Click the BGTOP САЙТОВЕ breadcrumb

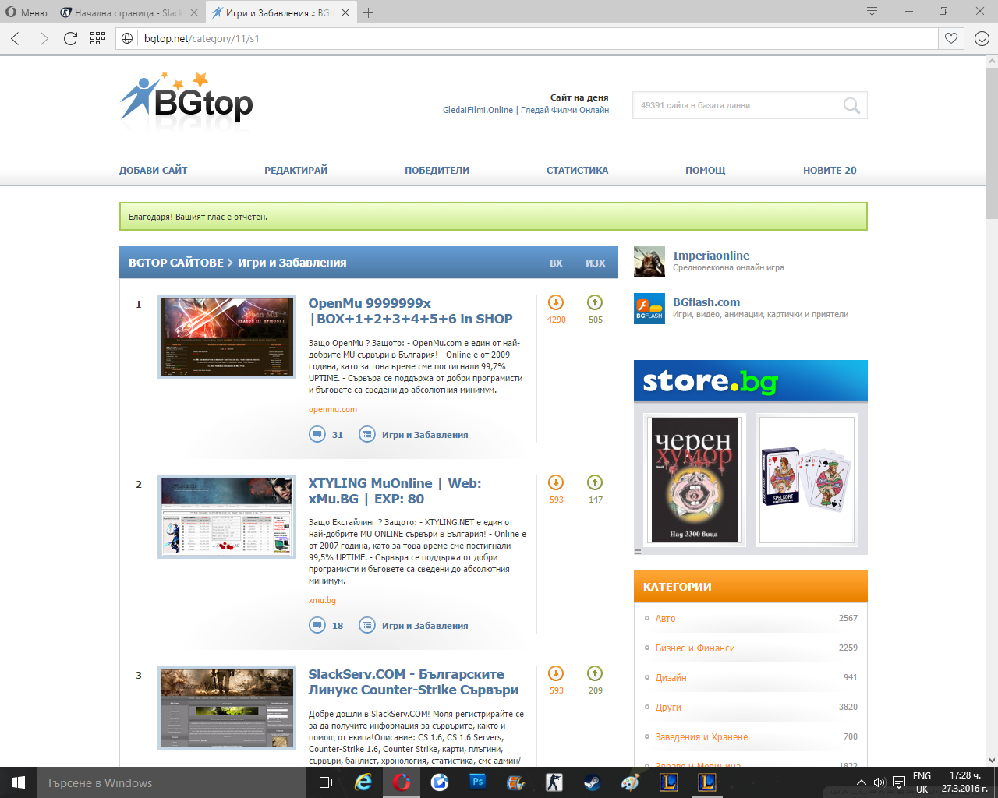(176, 263)
